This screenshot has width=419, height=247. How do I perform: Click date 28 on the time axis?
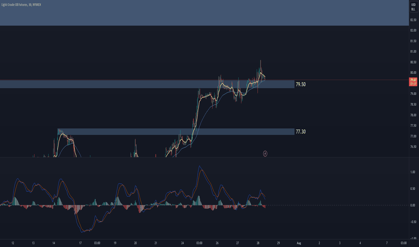pos(258,243)
